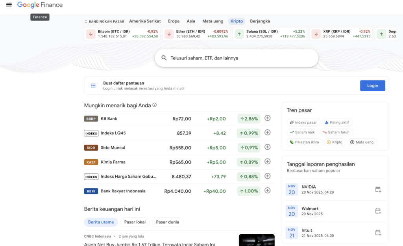Switch to the Mata uang market tab

pyautogui.click(x=213, y=21)
